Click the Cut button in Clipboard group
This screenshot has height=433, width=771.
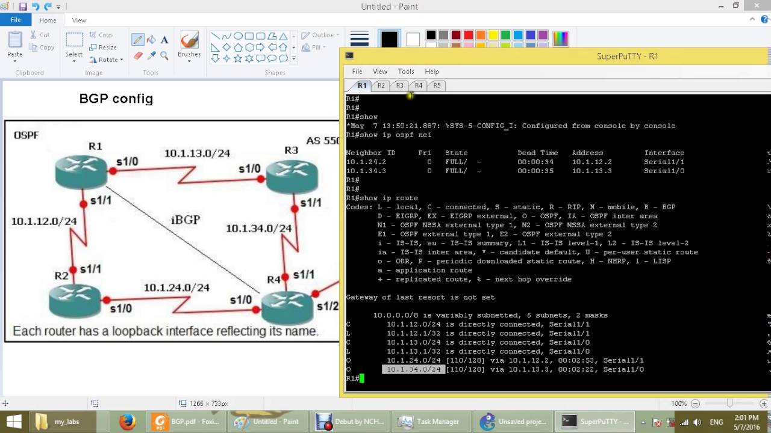[40, 35]
